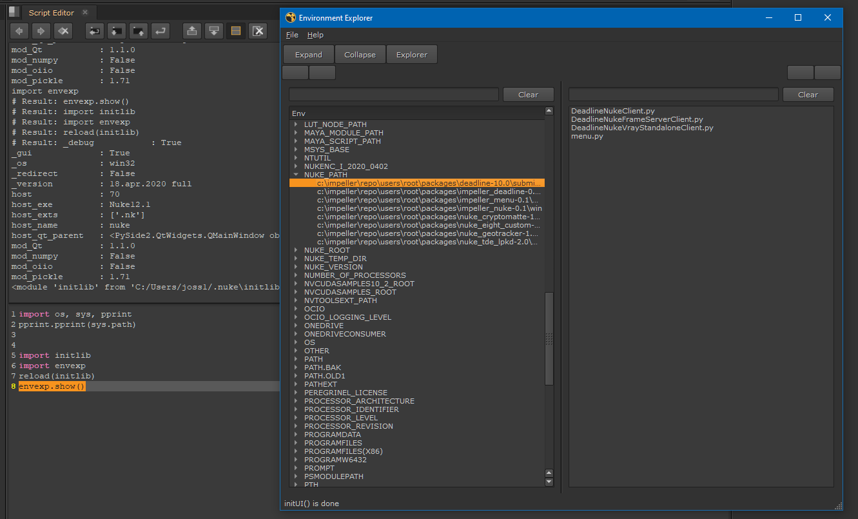The width and height of the screenshot is (858, 519).
Task: Select DeadlineNukeFrameServerClient.py in the file list
Action: coord(637,119)
